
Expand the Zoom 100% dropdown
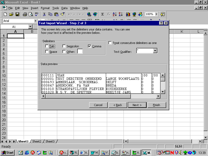coord(156,14)
